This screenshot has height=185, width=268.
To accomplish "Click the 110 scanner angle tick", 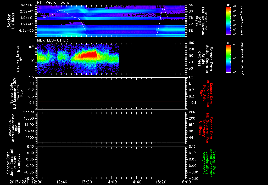I will pos(192,56).
